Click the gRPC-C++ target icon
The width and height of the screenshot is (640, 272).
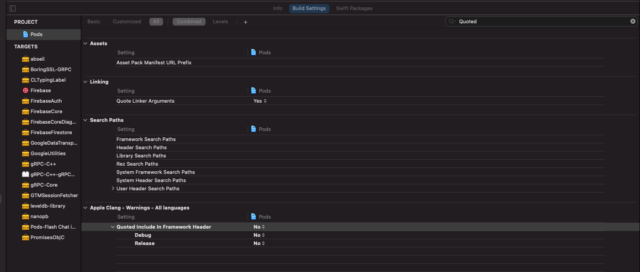click(x=26, y=164)
